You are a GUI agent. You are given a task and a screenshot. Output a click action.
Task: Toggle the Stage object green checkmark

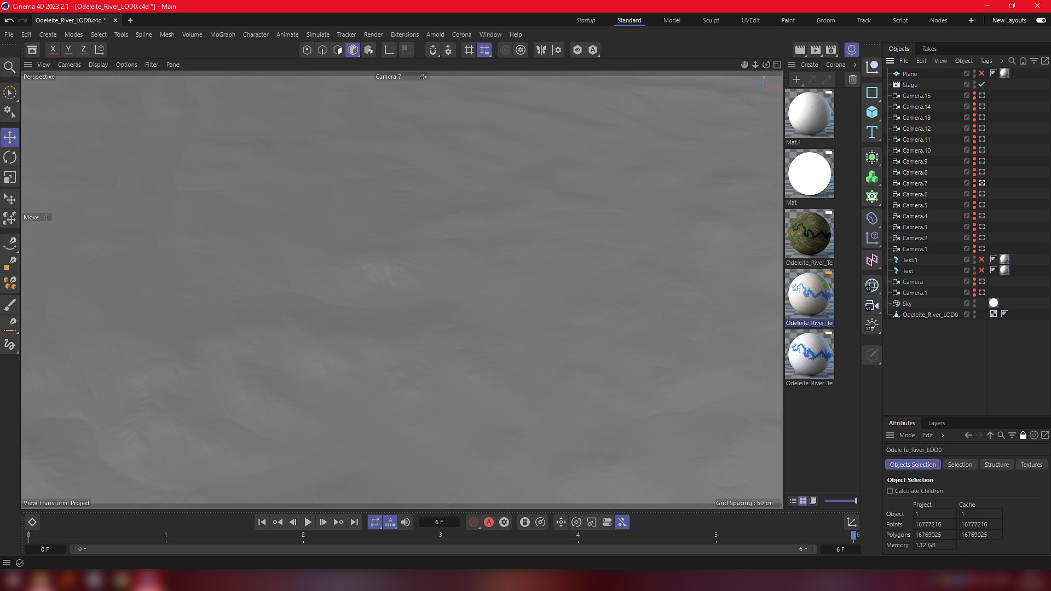[982, 84]
